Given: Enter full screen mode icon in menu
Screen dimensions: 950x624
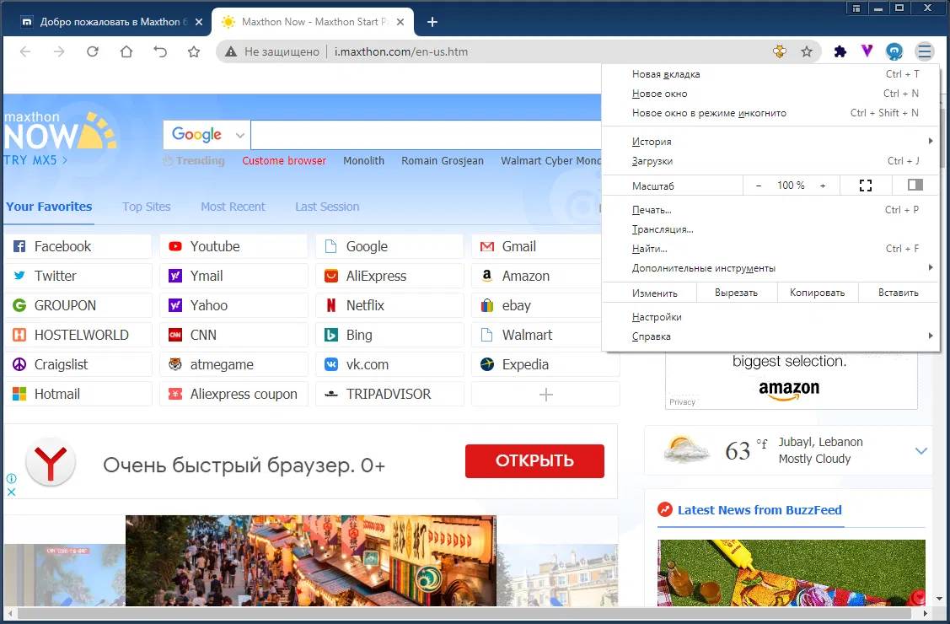Looking at the screenshot, I should 866,186.
